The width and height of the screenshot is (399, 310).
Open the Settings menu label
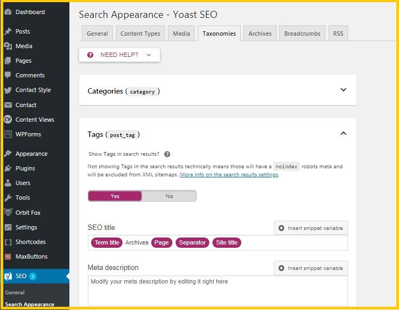coord(26,227)
